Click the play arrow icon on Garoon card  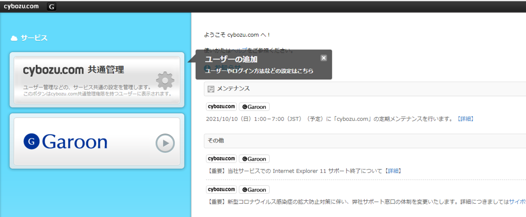(165, 143)
